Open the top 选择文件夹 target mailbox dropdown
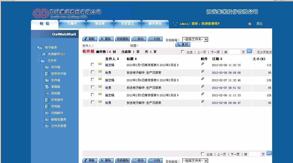Viewport: 293px width, 163px height. click(x=195, y=39)
